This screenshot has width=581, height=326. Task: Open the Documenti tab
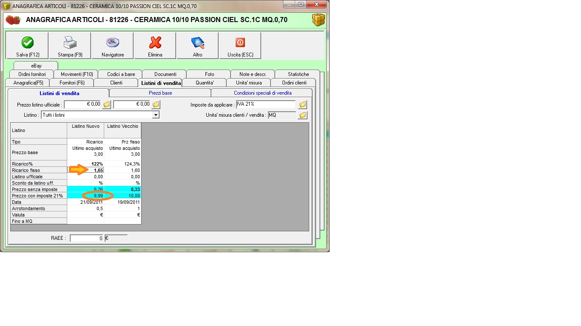165,74
